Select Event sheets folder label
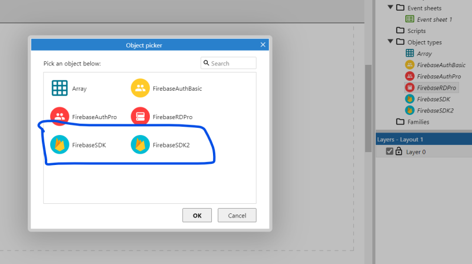This screenshot has width=472, height=264. 424,8
